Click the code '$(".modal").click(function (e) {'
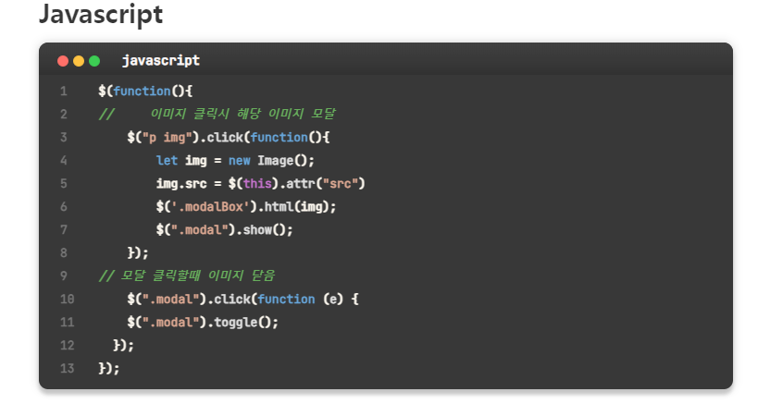758x404 pixels. pos(243,300)
